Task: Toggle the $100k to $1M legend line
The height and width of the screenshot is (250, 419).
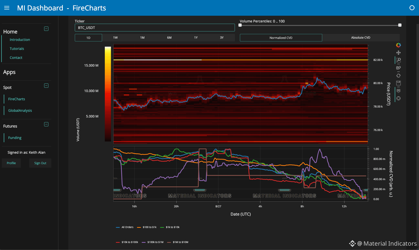Action: (153, 242)
